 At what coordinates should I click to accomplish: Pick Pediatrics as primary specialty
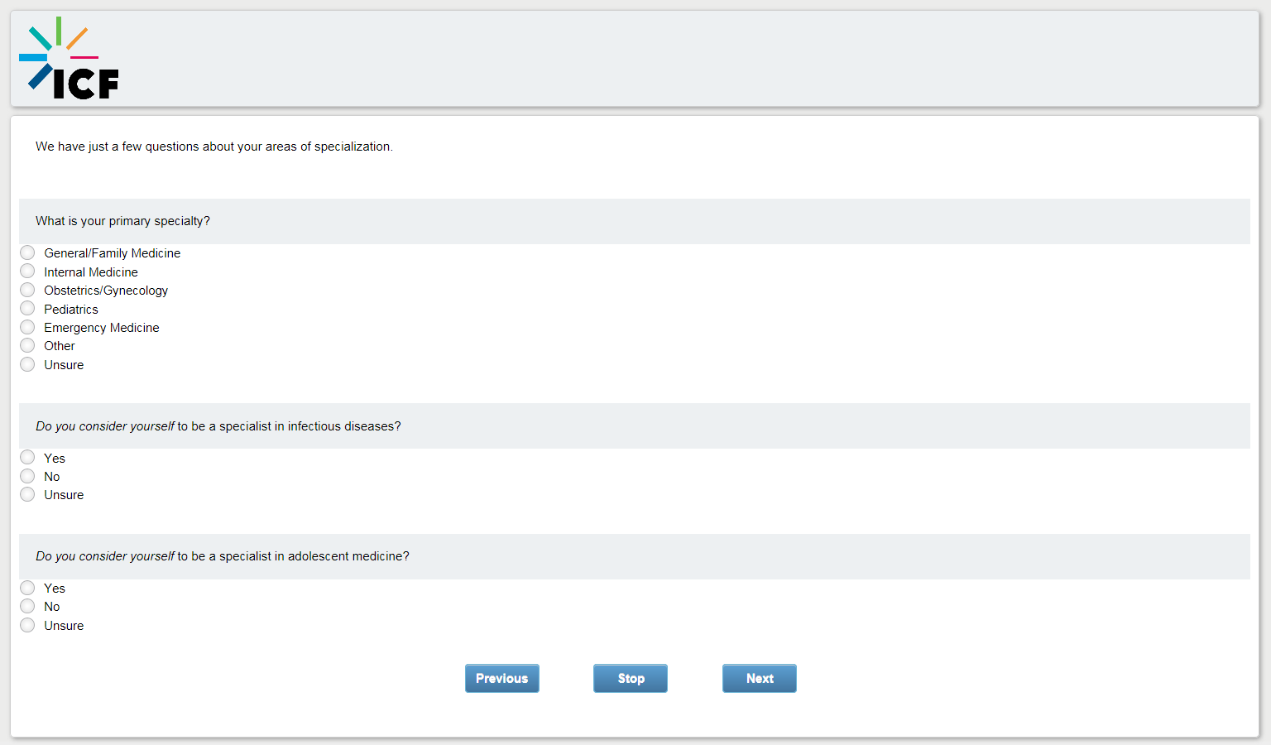coord(27,309)
